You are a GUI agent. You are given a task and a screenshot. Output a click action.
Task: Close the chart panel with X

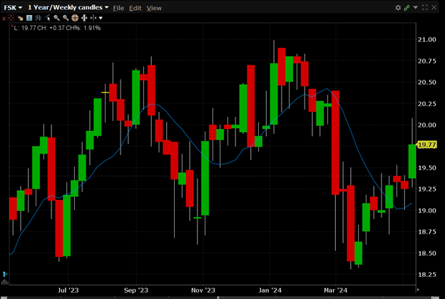tap(434, 7)
